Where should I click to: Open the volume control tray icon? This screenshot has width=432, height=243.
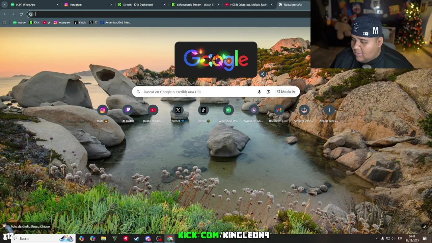[x=393, y=239]
